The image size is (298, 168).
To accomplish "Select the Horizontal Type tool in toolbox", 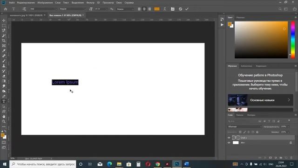I will pos(4,101).
